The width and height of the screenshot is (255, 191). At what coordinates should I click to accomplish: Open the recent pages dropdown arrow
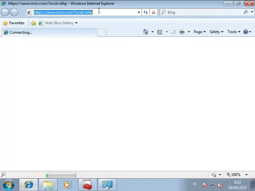[x=21, y=12]
